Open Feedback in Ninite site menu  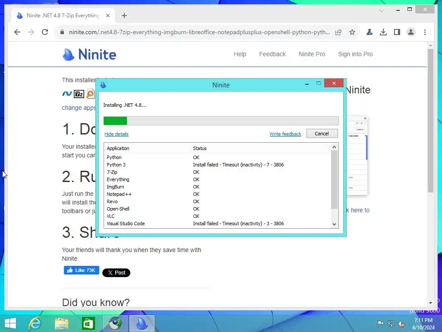[x=272, y=54]
